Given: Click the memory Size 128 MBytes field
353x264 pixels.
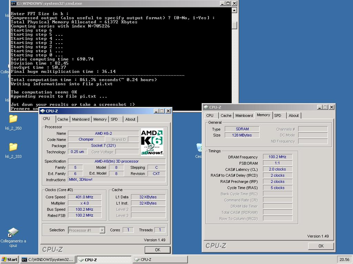Looking at the screenshot, I should pos(242,135).
